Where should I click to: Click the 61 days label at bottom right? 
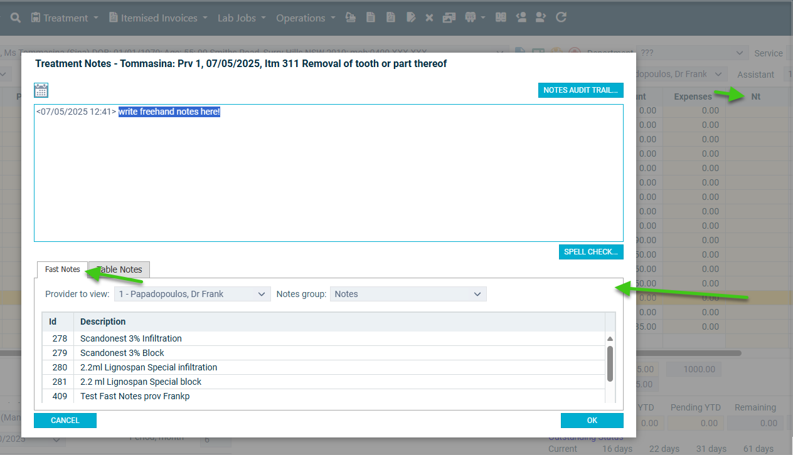click(758, 449)
